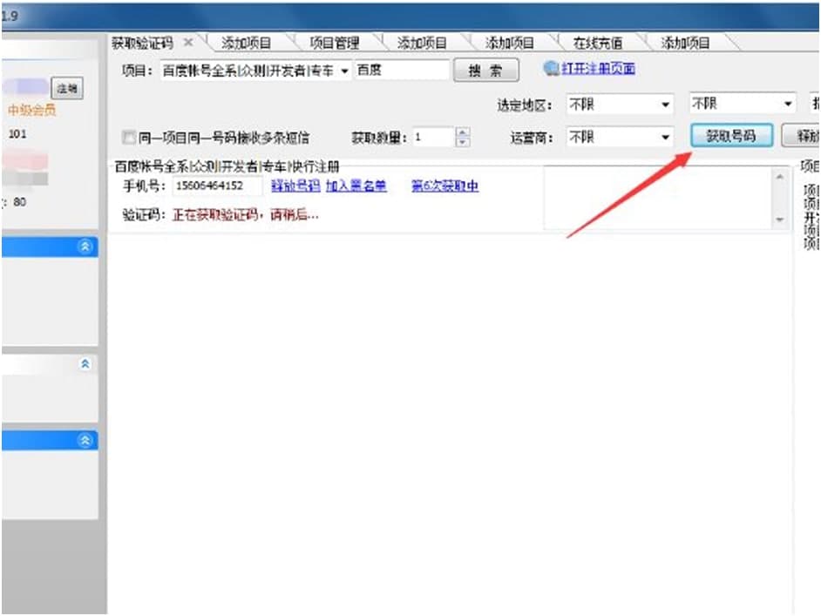Collapse the top blue sidebar panel chevron
The height and width of the screenshot is (616, 821).
click(85, 247)
